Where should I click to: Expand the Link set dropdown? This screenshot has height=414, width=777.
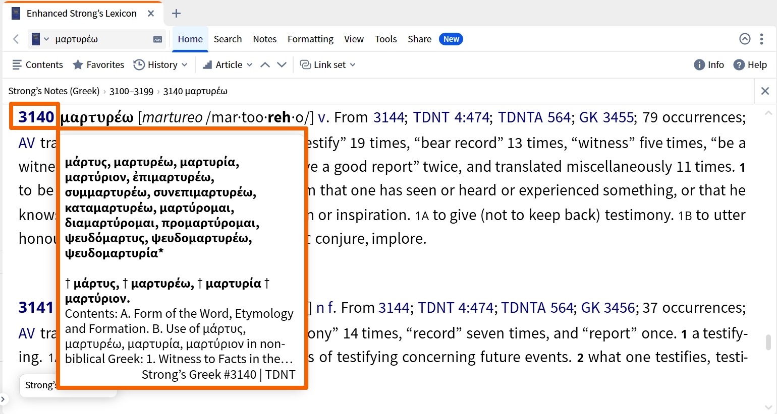tap(328, 64)
